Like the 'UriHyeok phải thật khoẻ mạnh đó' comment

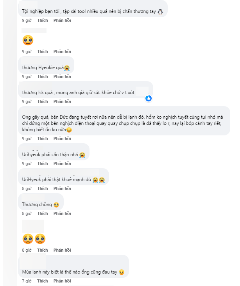(43, 188)
